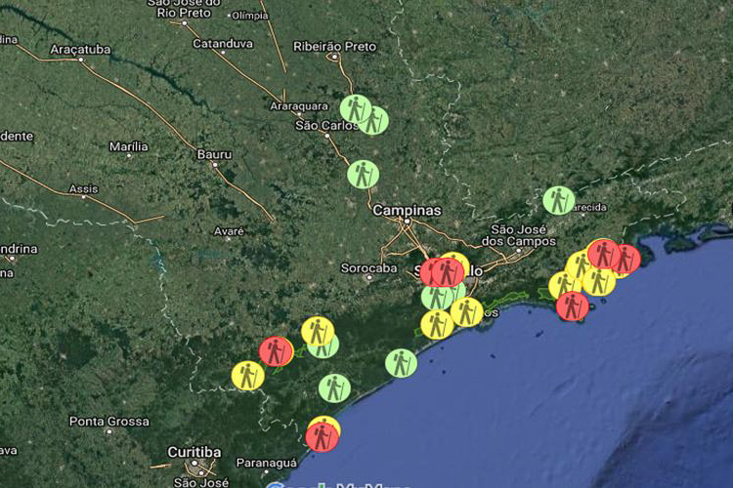Open the lone red hiker marker southwest of Avaré
This screenshot has width=733, height=488.
pos(277,350)
